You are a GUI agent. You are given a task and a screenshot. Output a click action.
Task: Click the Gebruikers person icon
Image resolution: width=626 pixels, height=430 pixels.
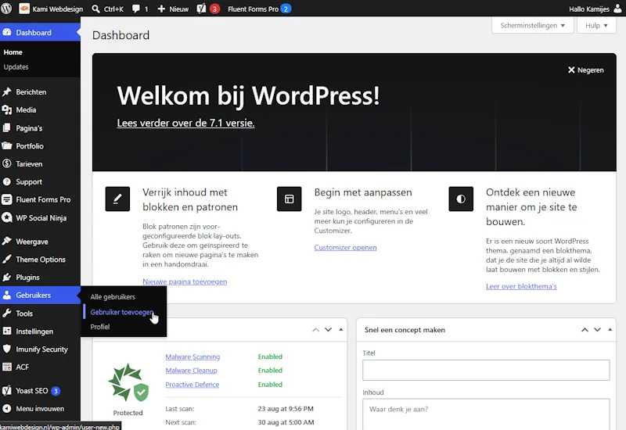pyautogui.click(x=7, y=296)
